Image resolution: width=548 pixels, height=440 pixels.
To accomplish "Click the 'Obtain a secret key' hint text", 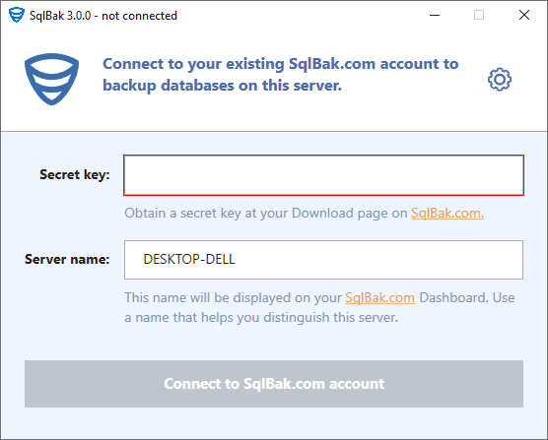I will click(266, 213).
